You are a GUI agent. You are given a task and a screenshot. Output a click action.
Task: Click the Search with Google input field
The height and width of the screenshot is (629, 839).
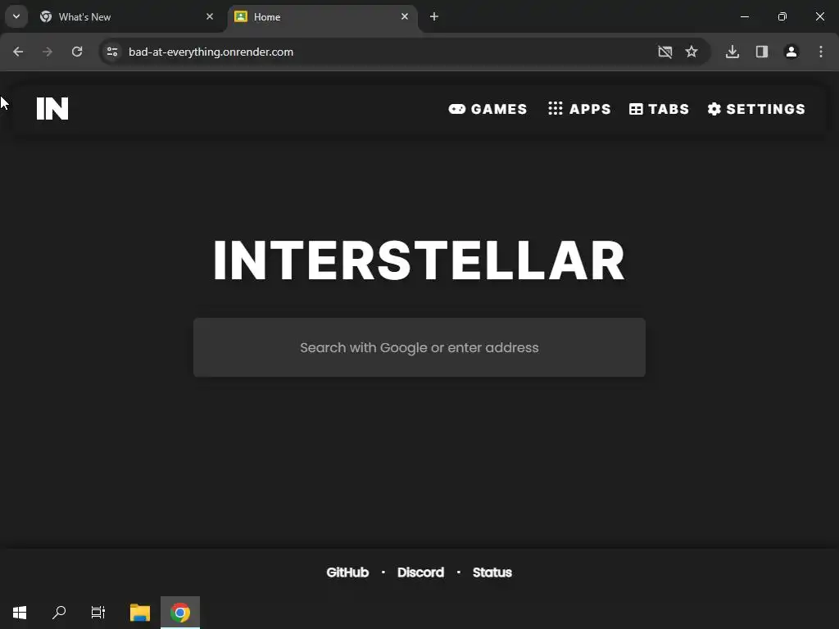[x=419, y=347]
